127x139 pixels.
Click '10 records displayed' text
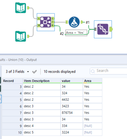pos(59,72)
